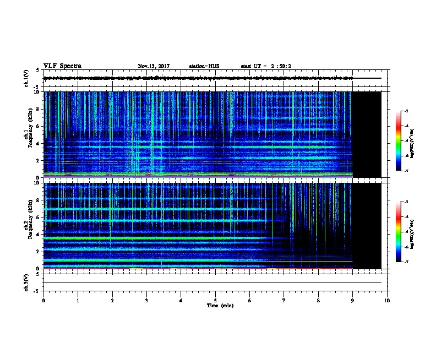This screenshot has height=337, width=436.
Task: Select the "Nov.13, 2017" date text
Action: point(154,66)
